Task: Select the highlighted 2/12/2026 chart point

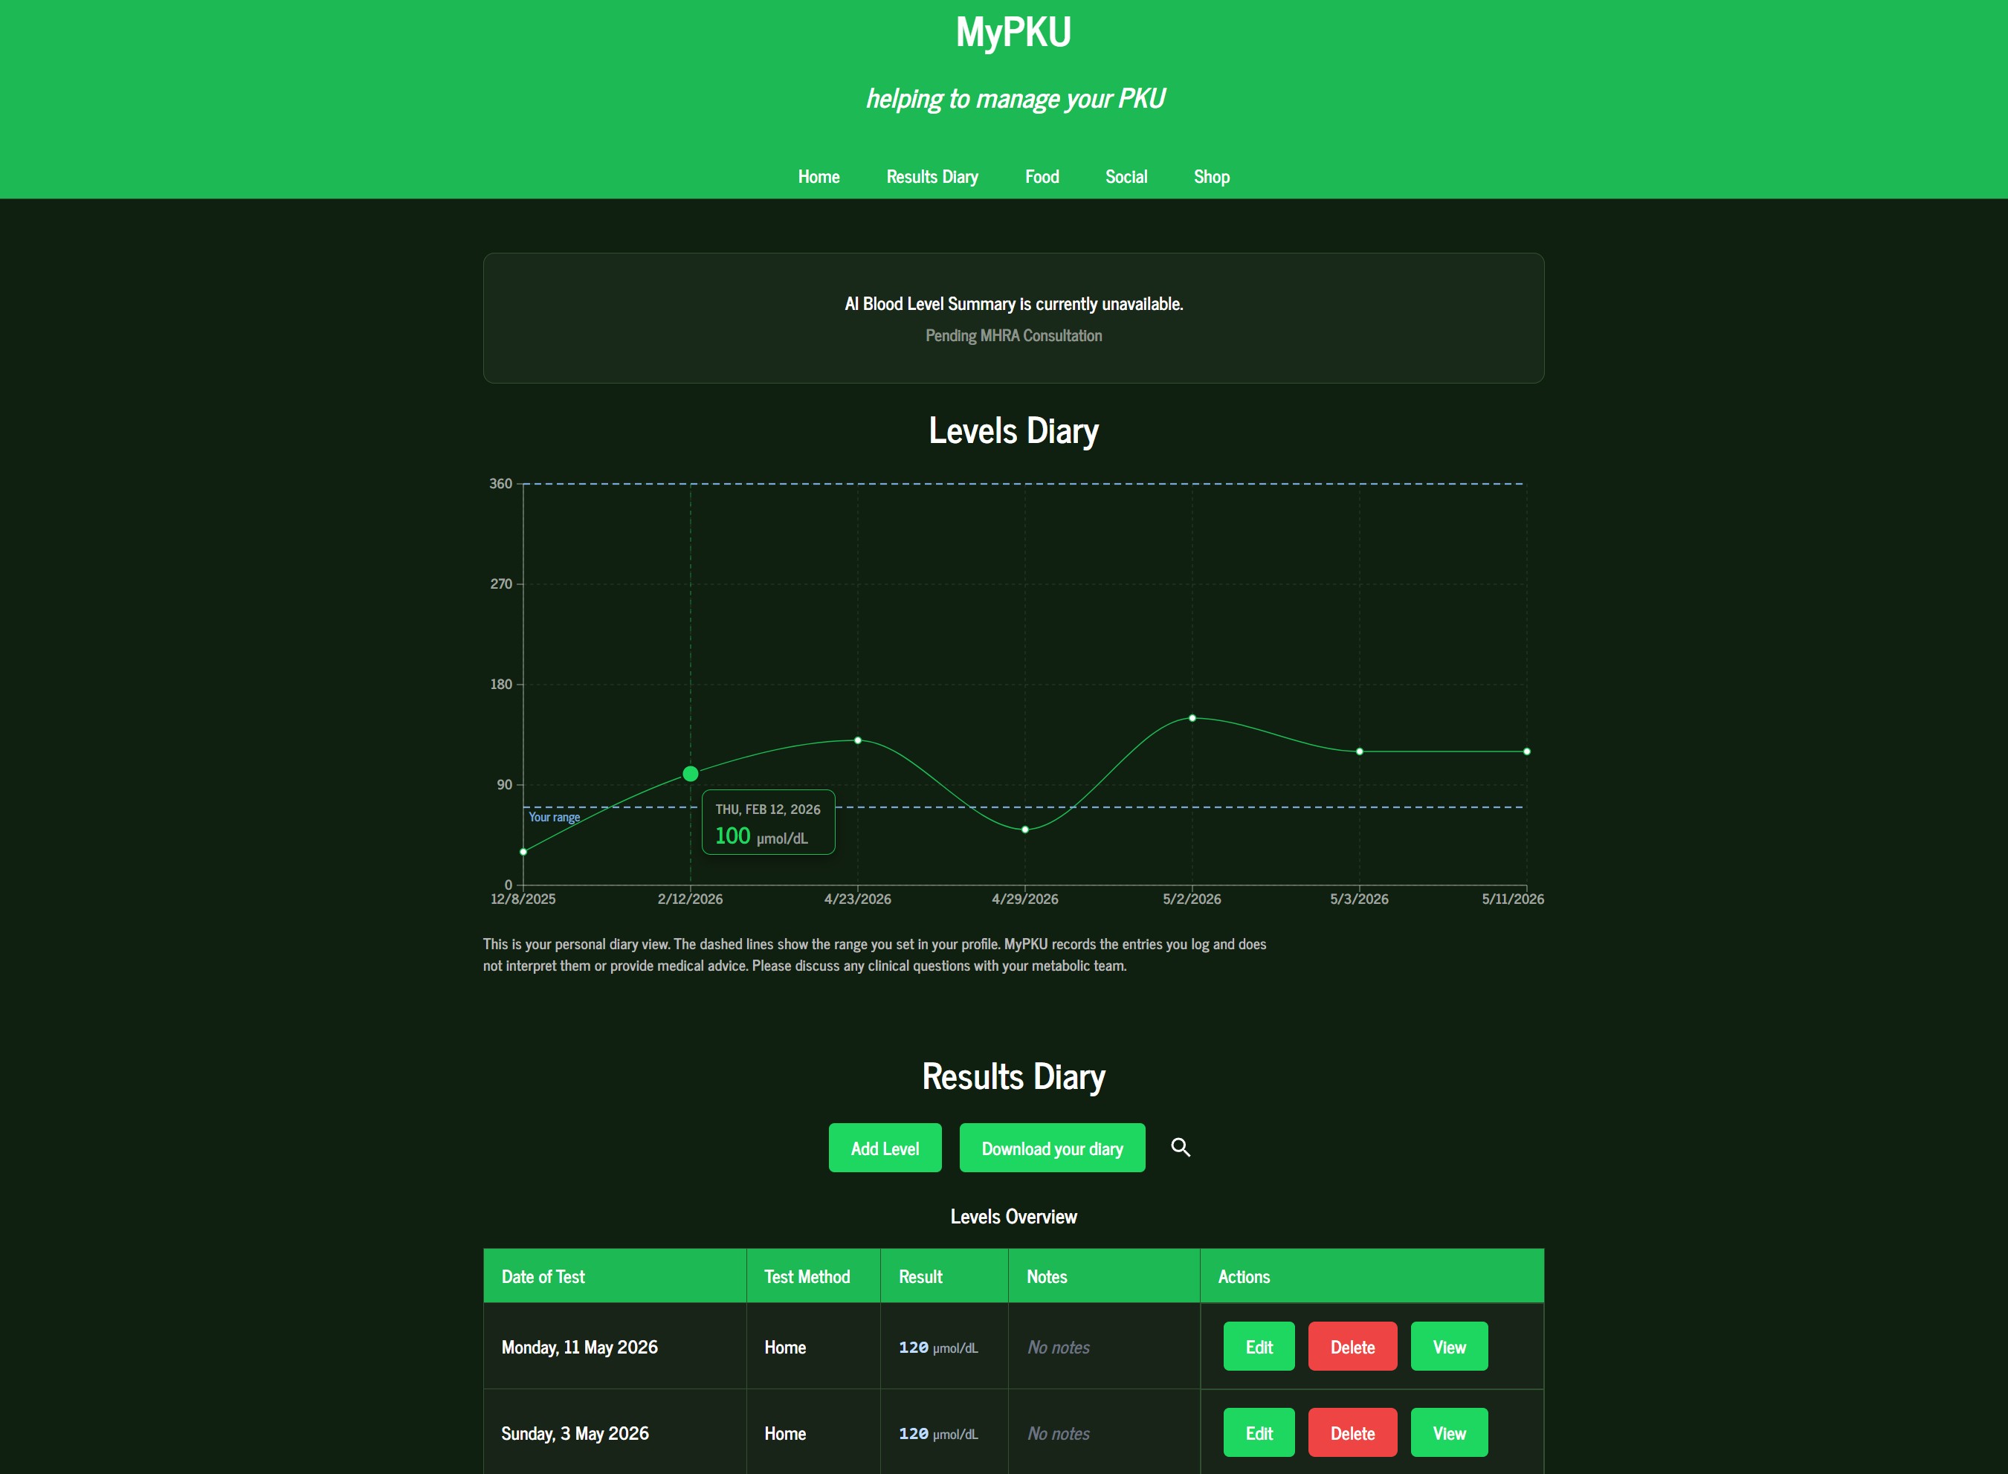Action: pyautogui.click(x=690, y=774)
